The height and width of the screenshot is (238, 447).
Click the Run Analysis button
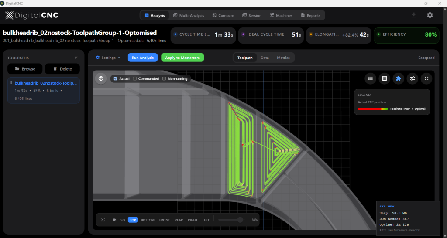click(143, 58)
